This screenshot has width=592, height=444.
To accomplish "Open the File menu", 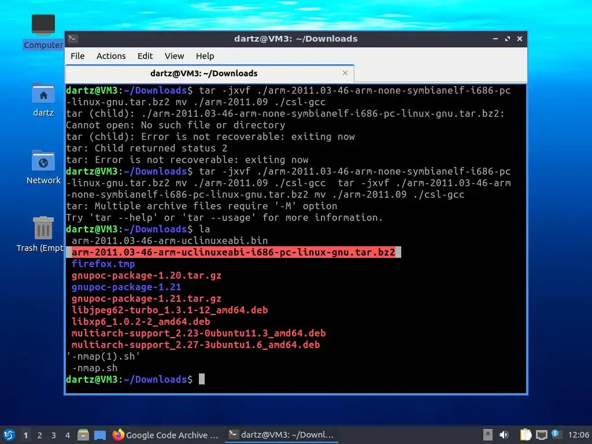I will [x=77, y=56].
